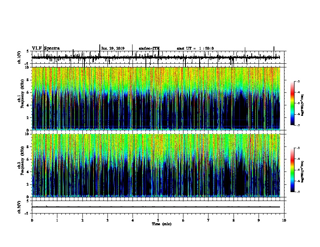Click the ch.2 color bar unit label
This screenshot has height=247, width=320.
pos(303,172)
